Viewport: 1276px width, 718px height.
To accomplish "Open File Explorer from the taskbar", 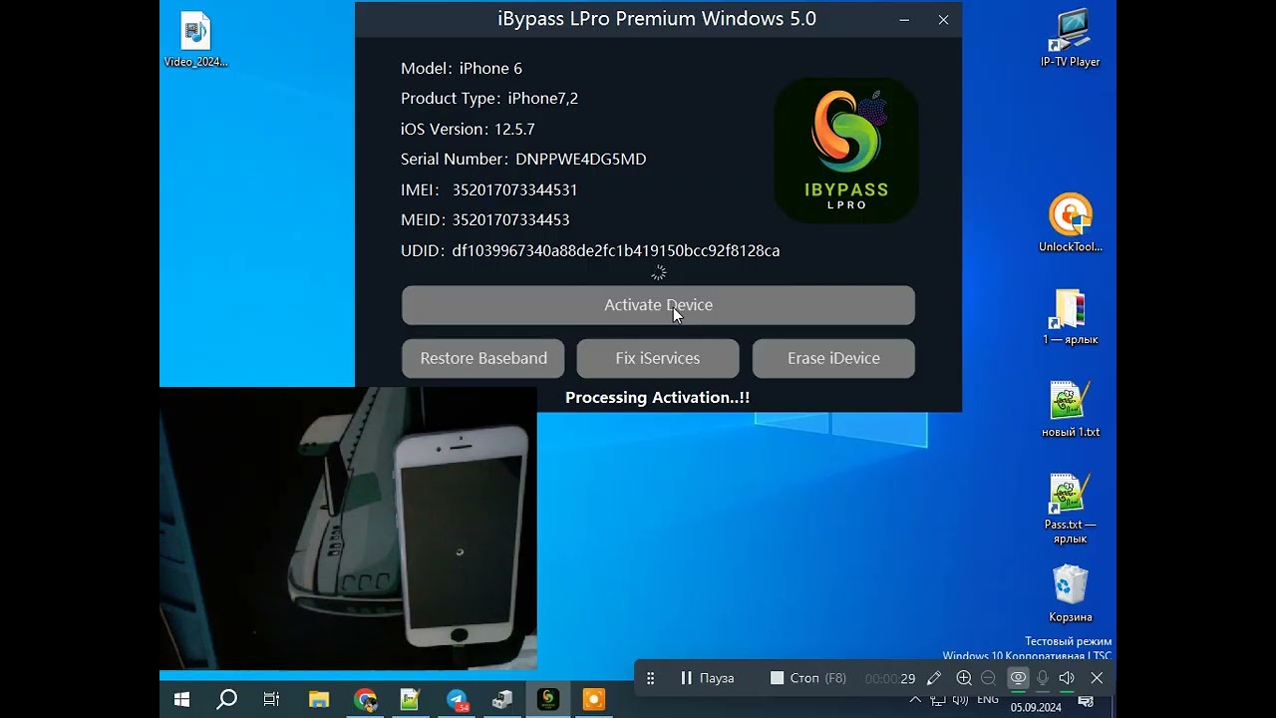I will click(x=319, y=698).
